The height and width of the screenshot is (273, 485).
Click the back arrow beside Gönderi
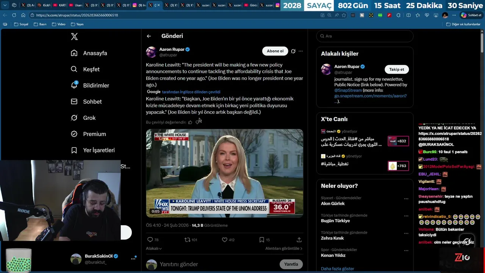tap(149, 36)
